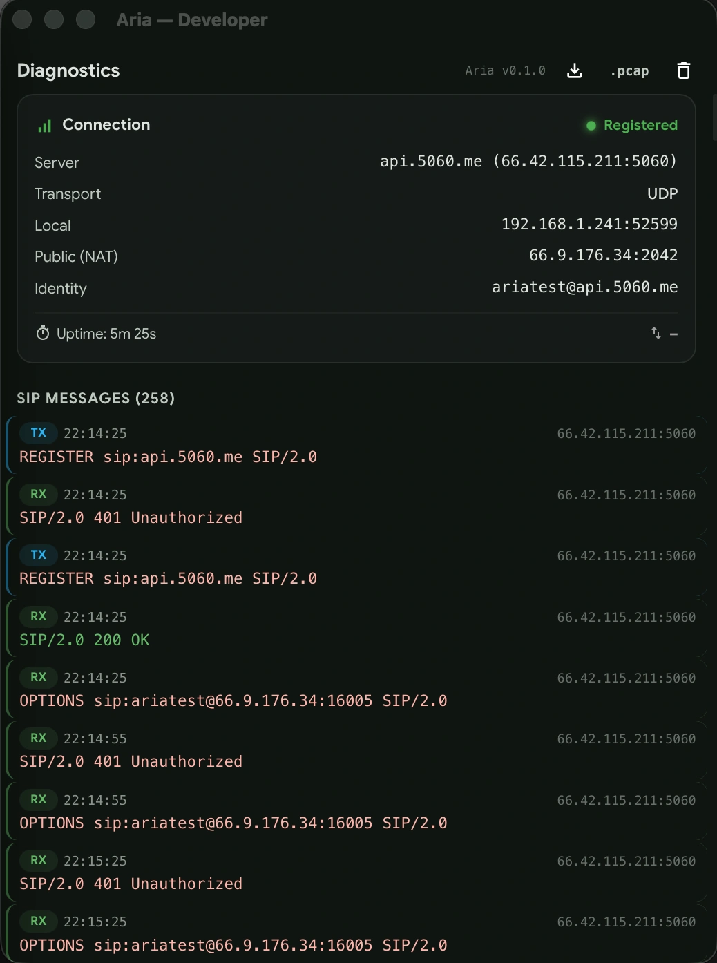Toggle the TX badge on the second REGISTER
This screenshot has height=963, width=717.
[39, 555]
